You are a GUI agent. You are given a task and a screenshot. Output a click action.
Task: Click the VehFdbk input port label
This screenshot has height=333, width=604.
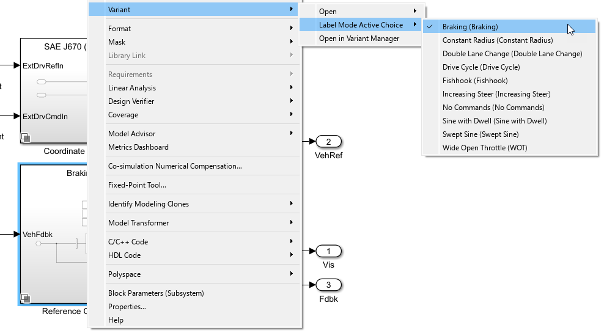(37, 234)
